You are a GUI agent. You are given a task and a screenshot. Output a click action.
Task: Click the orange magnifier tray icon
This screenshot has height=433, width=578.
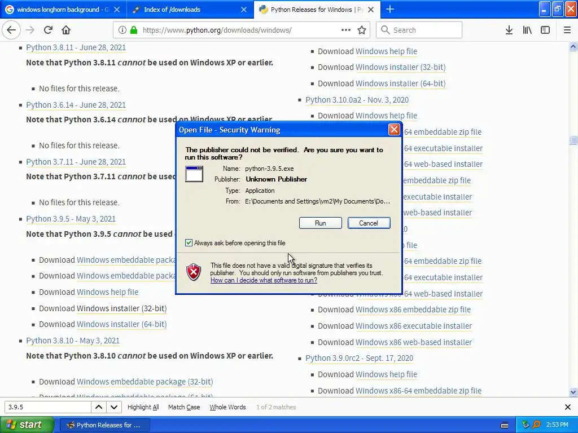537,425
